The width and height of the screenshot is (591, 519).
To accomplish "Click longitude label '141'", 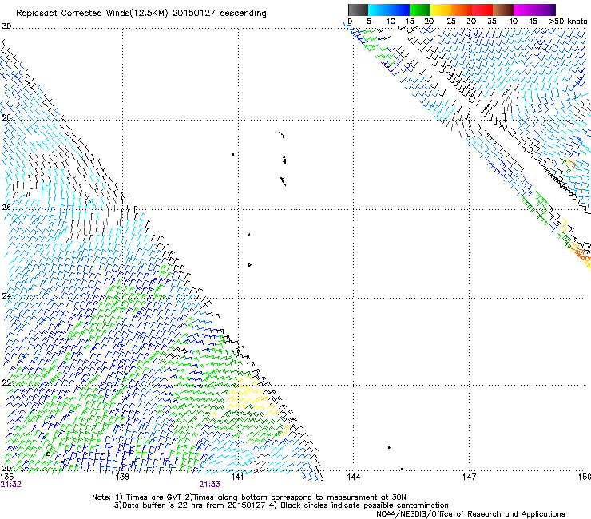I will pos(237,477).
